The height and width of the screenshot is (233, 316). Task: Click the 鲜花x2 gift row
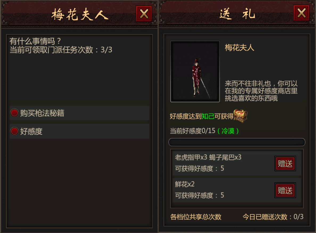tap(237, 190)
